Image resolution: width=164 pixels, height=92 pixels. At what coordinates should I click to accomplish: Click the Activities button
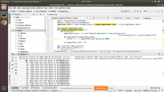point(5,2)
